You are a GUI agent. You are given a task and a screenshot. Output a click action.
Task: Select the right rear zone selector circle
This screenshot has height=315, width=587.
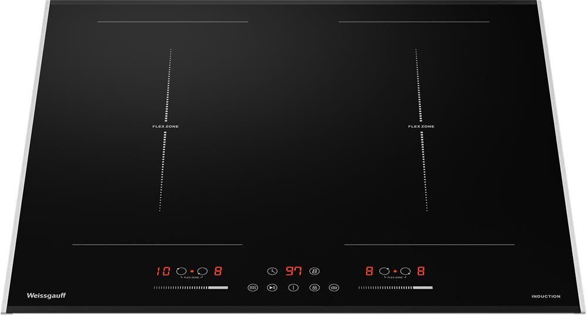tap(384, 271)
